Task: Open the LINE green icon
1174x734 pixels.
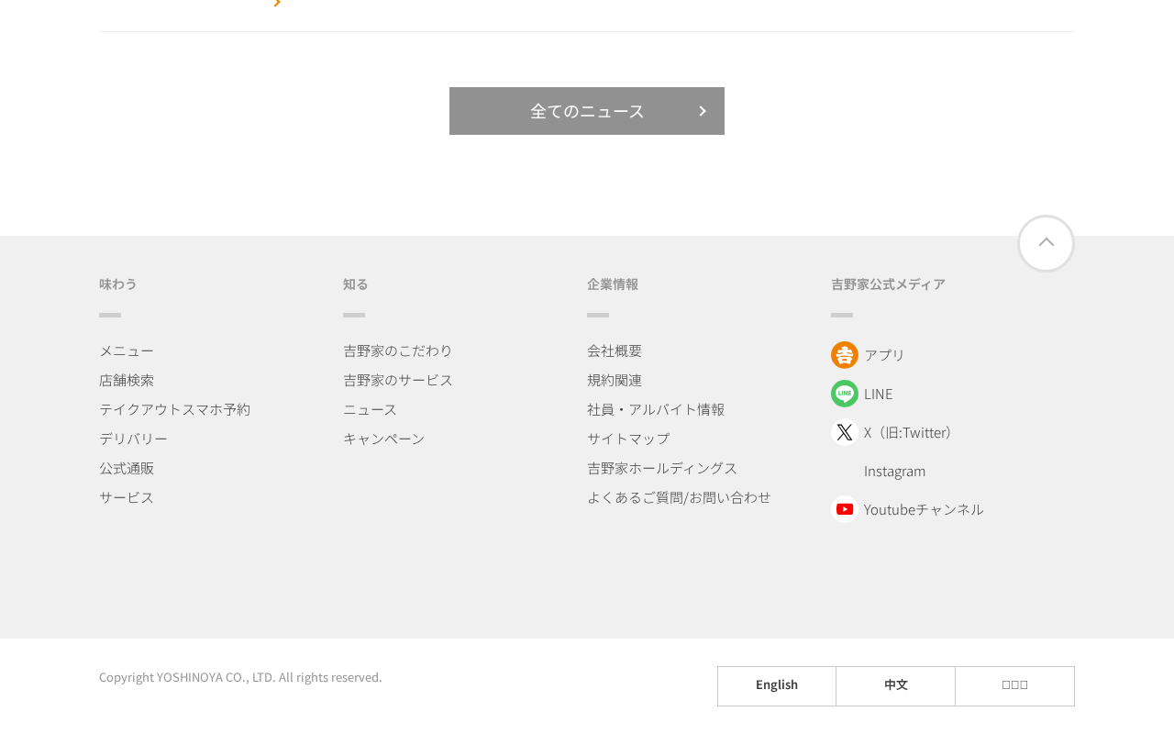Action: point(845,394)
